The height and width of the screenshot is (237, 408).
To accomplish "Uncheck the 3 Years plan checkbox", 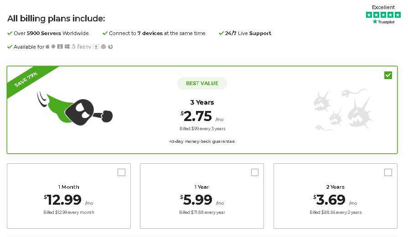I will tap(388, 75).
